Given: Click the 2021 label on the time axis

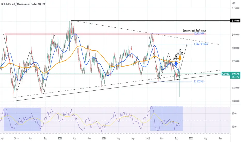Looking at the screenshot, I should [104, 138].
